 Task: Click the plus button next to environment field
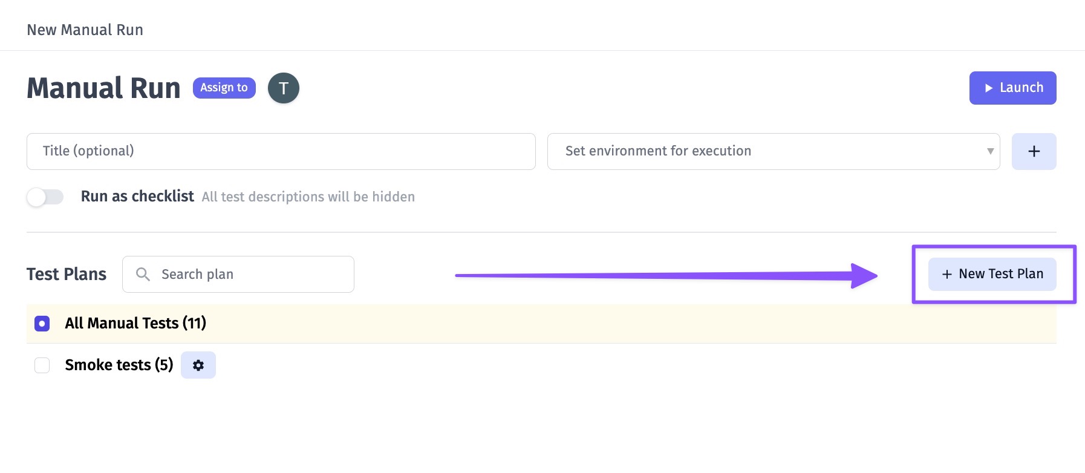tap(1034, 151)
